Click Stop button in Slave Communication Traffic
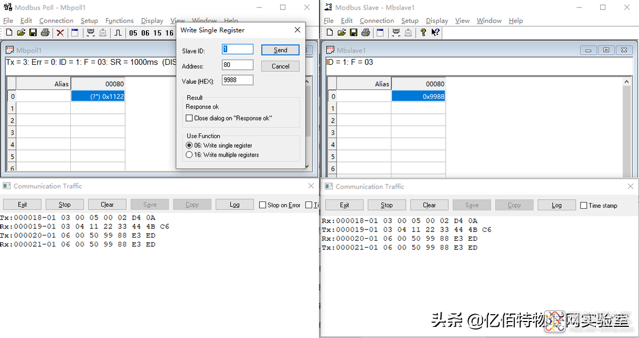The width and height of the screenshot is (639, 338). click(387, 205)
